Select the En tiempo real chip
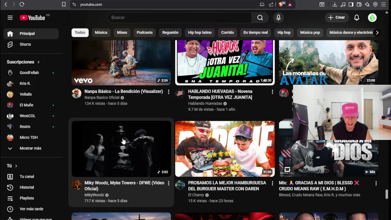This screenshot has height=220, width=391. [x=256, y=32]
